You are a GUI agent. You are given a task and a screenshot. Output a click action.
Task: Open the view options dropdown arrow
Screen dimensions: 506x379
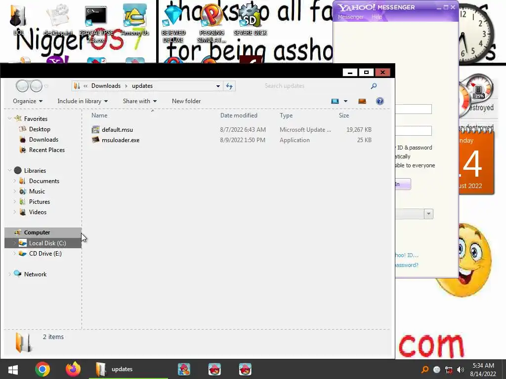point(345,101)
